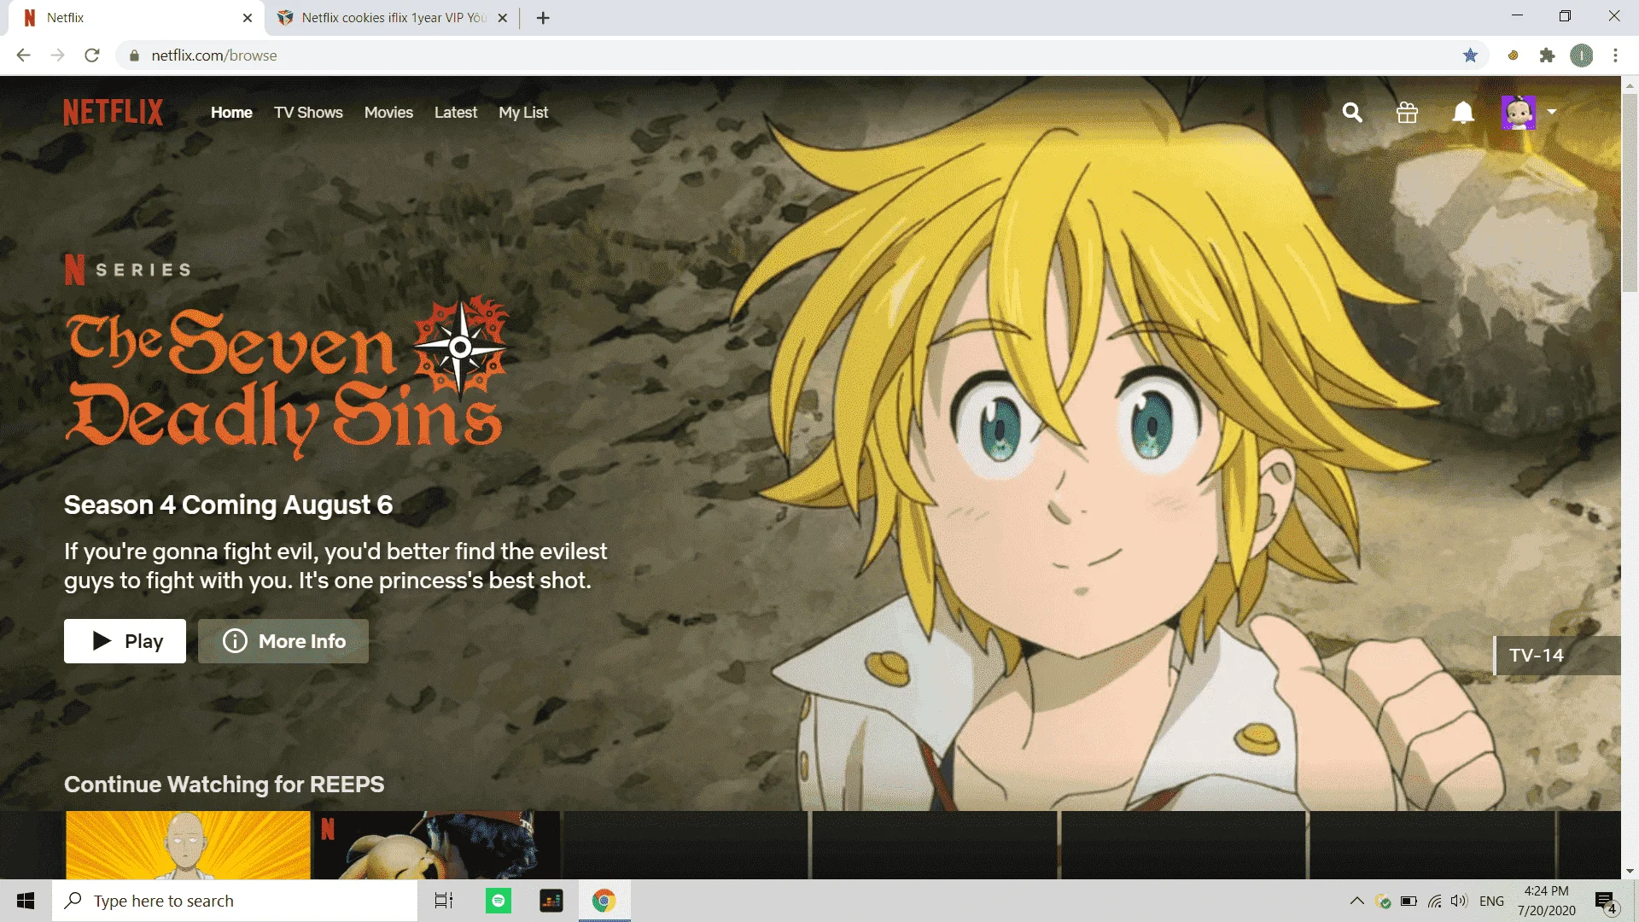The image size is (1639, 922).
Task: Reload the Netflix page
Action: (x=92, y=55)
